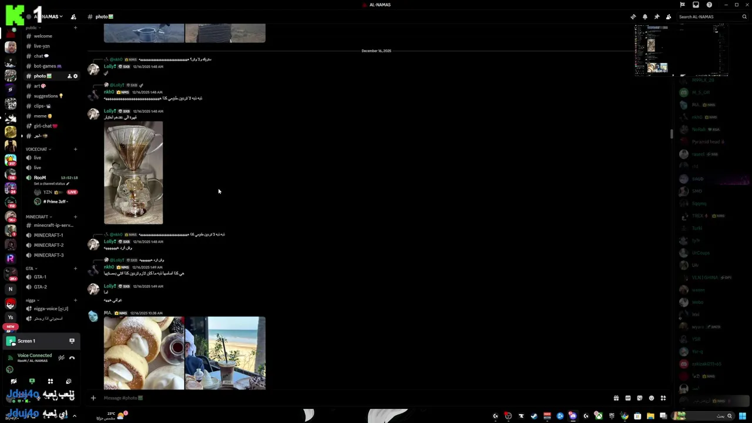This screenshot has height=423, width=752.
Task: Click the chat scrollbar thumb
Action: [672, 134]
